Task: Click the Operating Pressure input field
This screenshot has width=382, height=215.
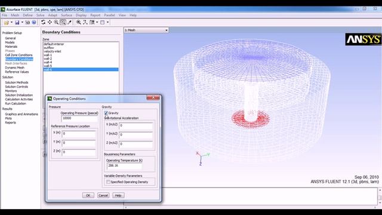Action: coord(79,118)
